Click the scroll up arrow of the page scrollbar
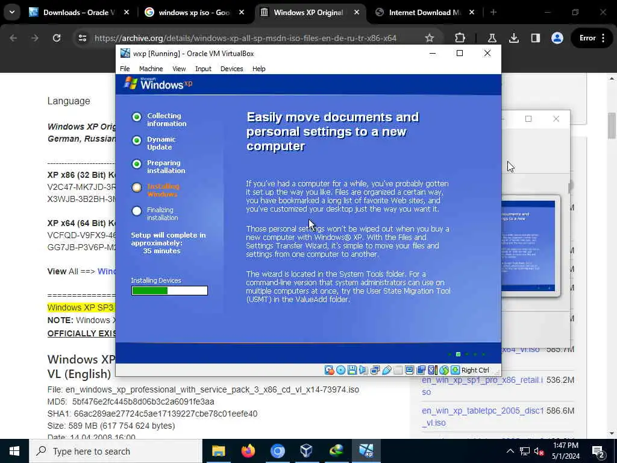The width and height of the screenshot is (617, 463). [x=612, y=78]
